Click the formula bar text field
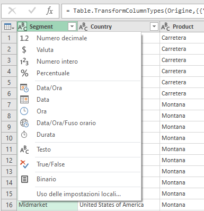This screenshot has height=211, width=204. [133, 11]
